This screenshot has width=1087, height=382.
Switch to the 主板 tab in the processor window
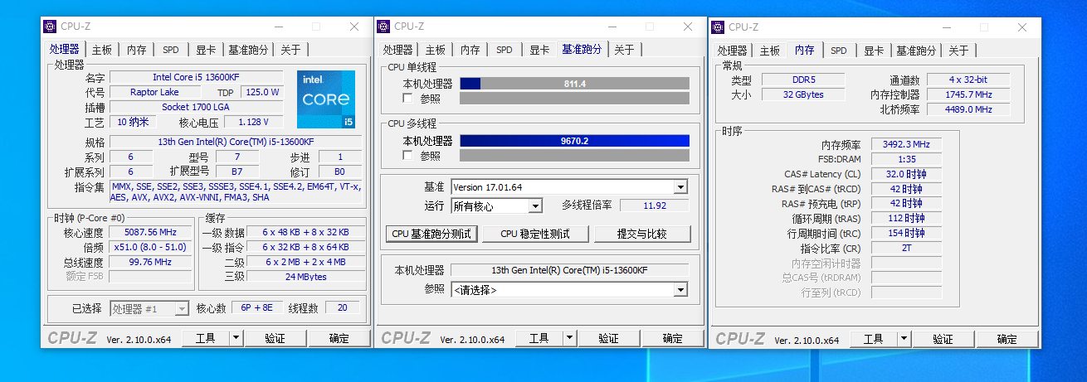102,51
